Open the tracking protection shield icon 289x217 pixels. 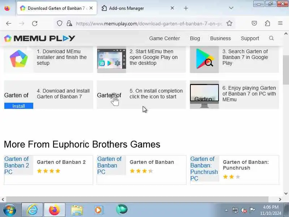tap(60, 24)
